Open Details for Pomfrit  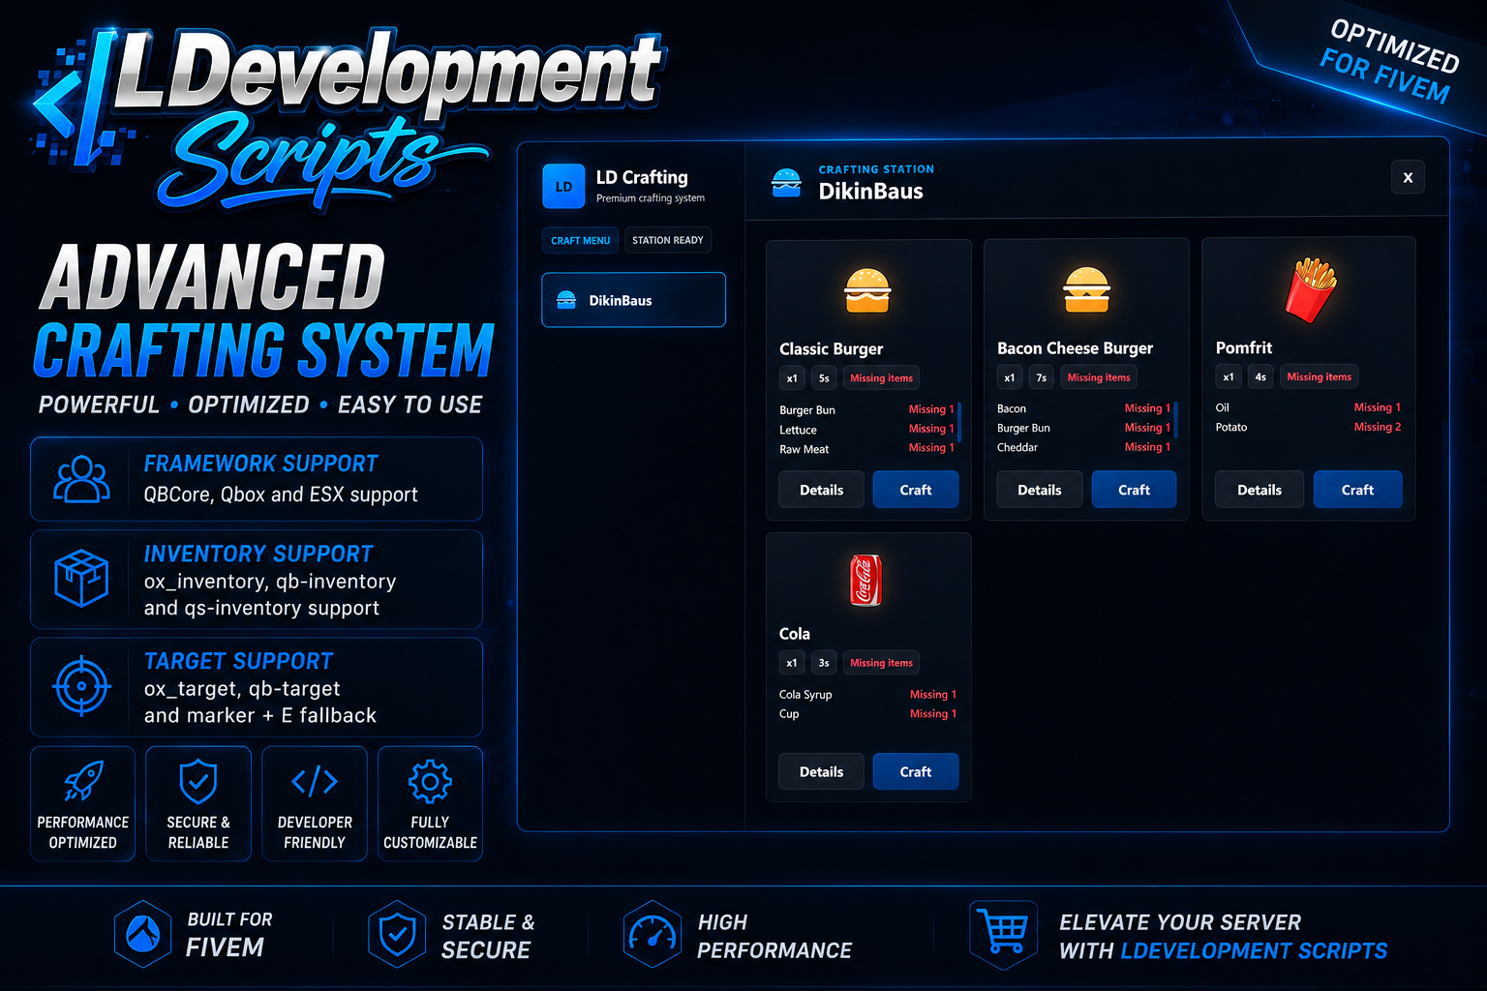tap(1259, 490)
